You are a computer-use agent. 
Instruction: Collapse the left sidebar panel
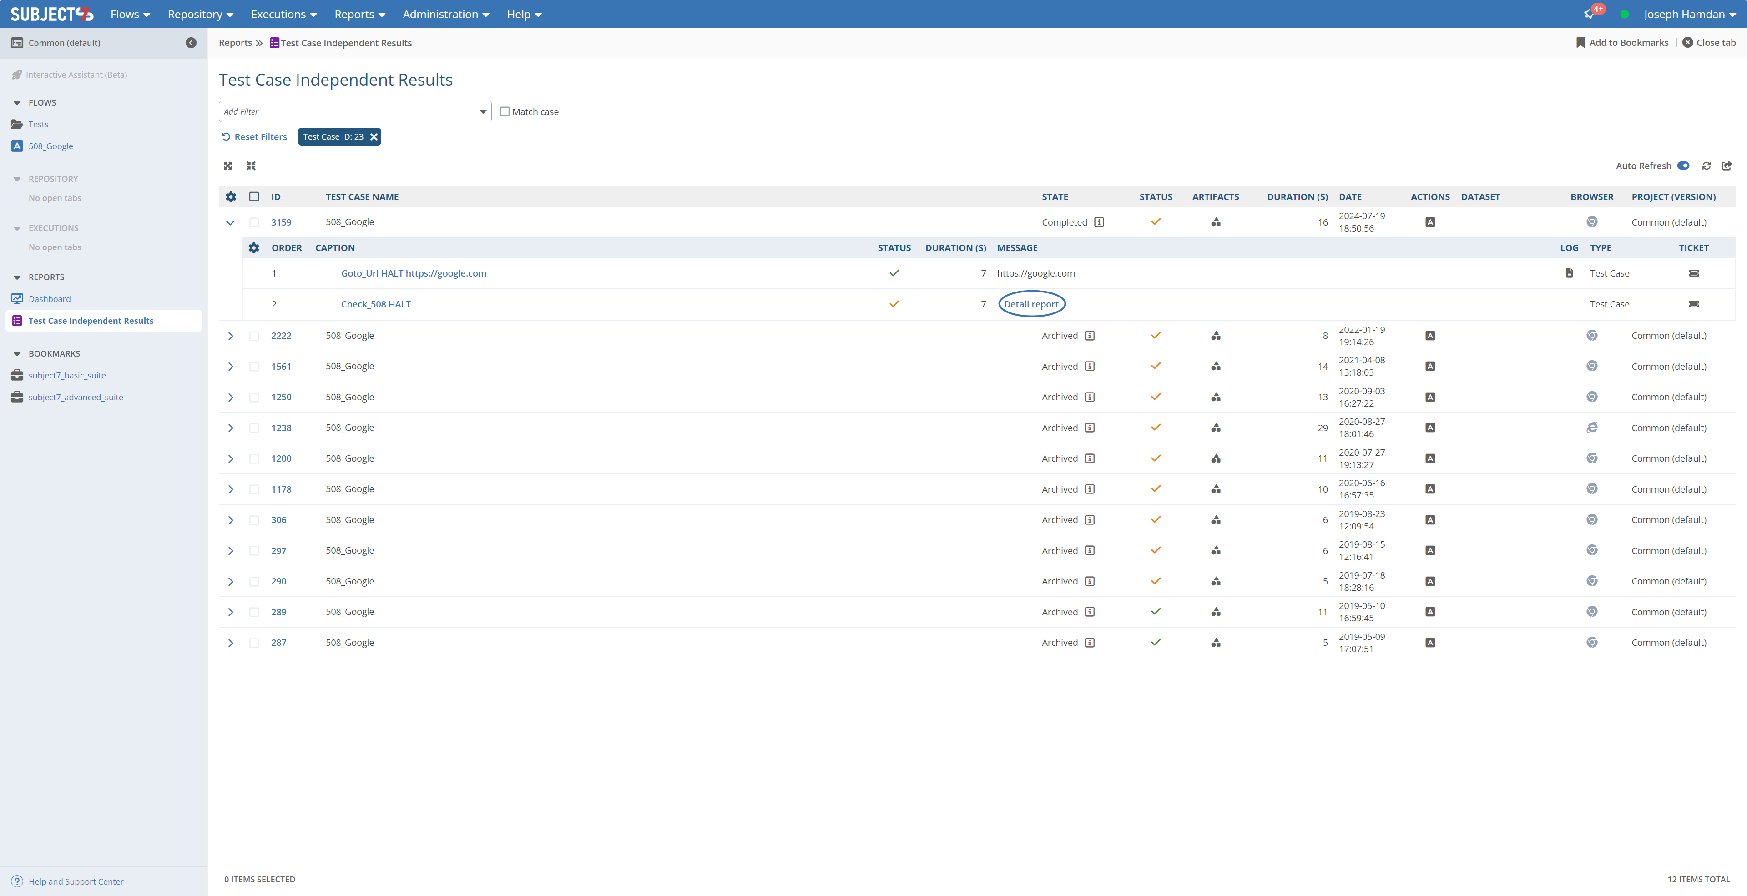coord(191,43)
